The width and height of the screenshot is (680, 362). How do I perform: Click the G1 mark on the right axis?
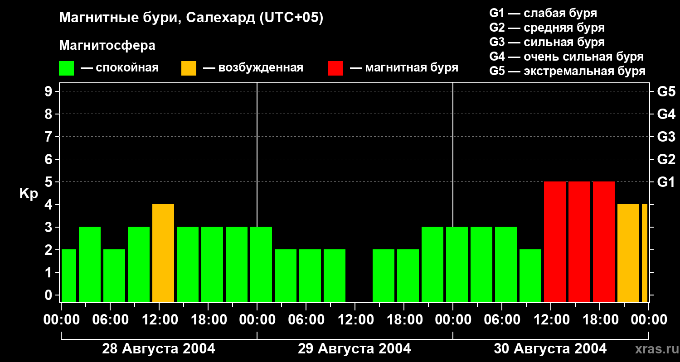coord(666,182)
